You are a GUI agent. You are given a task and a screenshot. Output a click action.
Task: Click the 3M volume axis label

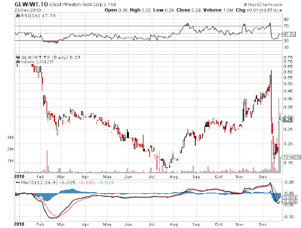pos(10,137)
